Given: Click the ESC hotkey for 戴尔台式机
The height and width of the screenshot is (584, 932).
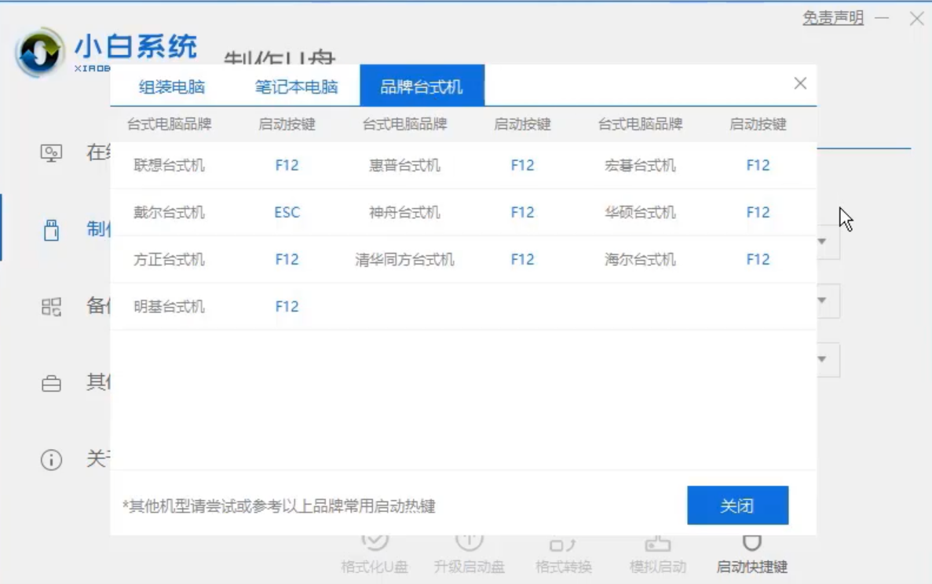Looking at the screenshot, I should tap(287, 212).
